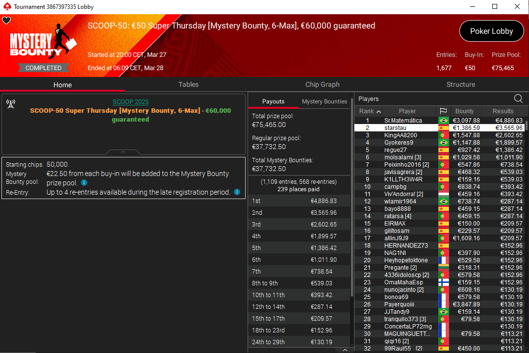Click the broadcast antenna icon
The image size is (529, 353).
(x=11, y=104)
